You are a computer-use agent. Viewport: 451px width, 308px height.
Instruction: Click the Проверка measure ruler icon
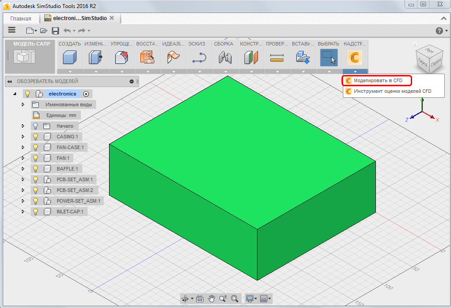click(277, 58)
